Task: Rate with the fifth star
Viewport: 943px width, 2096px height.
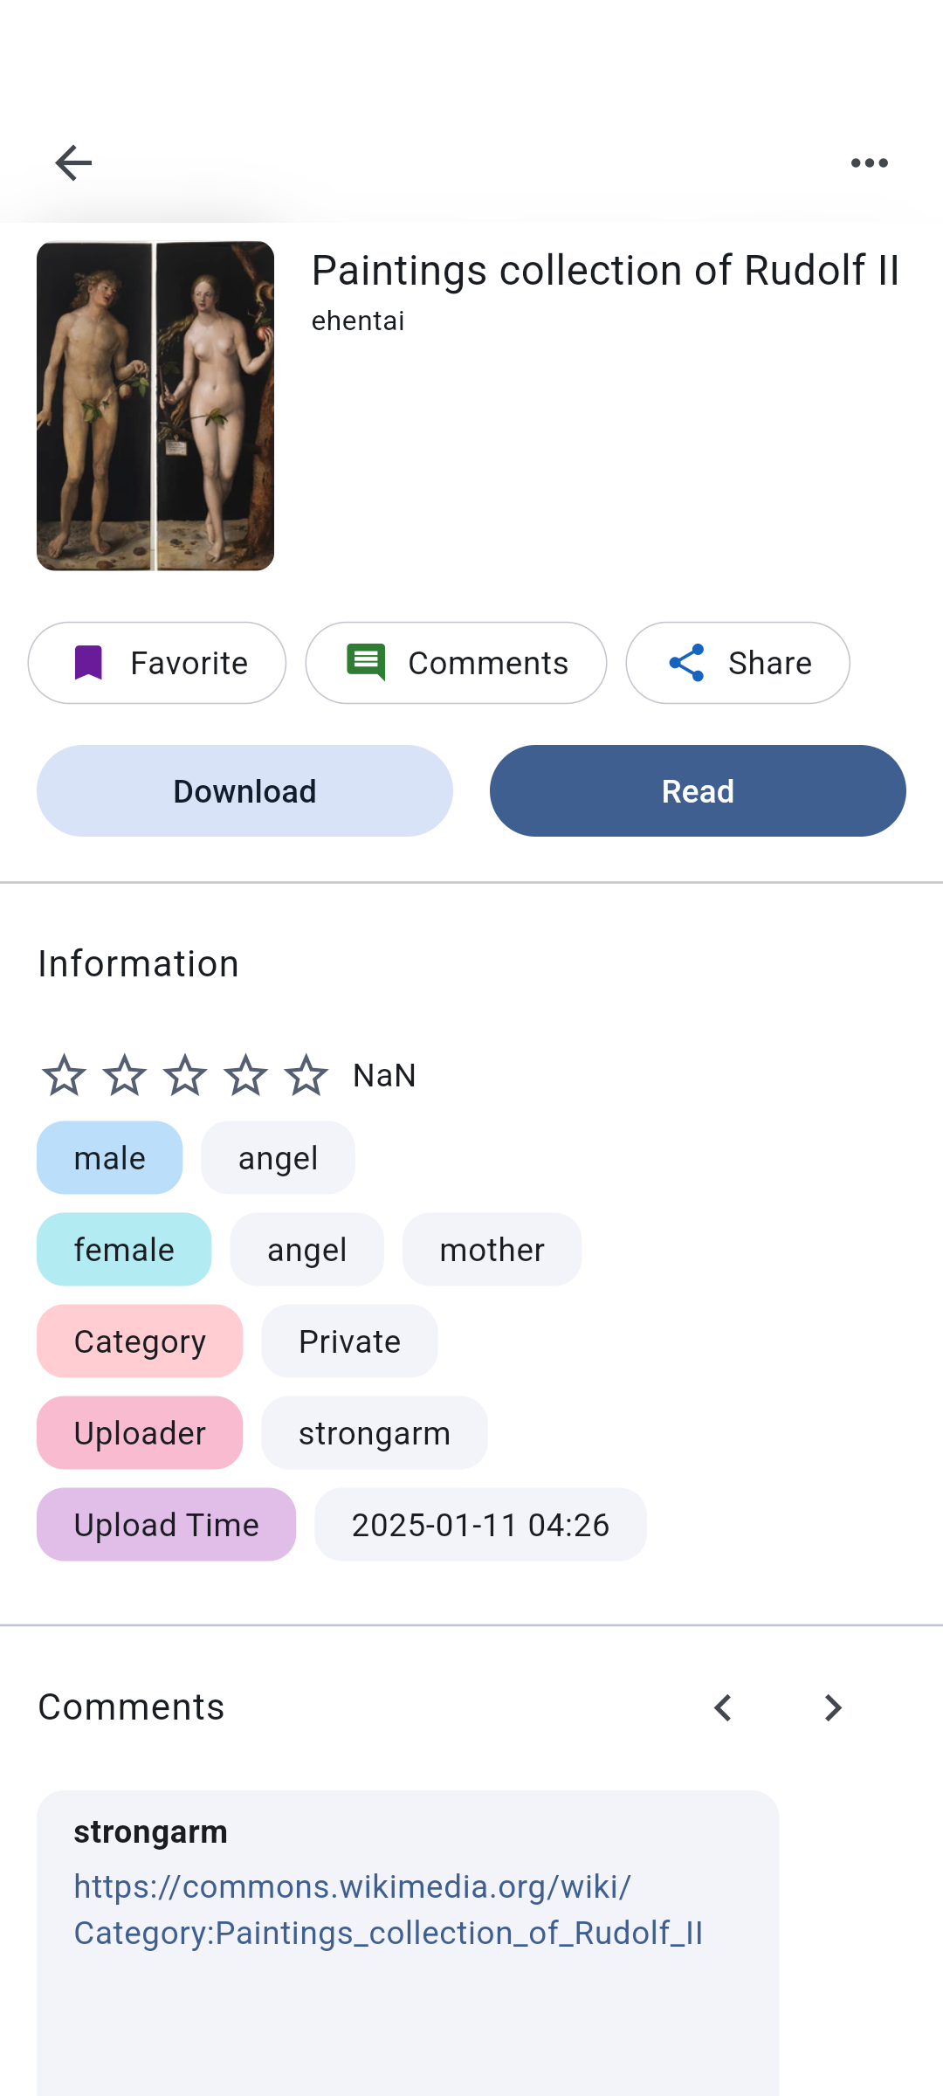Action: click(306, 1075)
